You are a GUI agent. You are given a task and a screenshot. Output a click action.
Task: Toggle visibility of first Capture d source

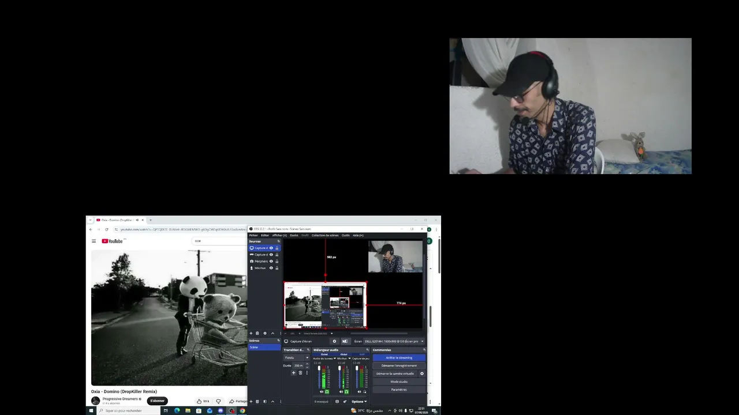pyautogui.click(x=271, y=248)
